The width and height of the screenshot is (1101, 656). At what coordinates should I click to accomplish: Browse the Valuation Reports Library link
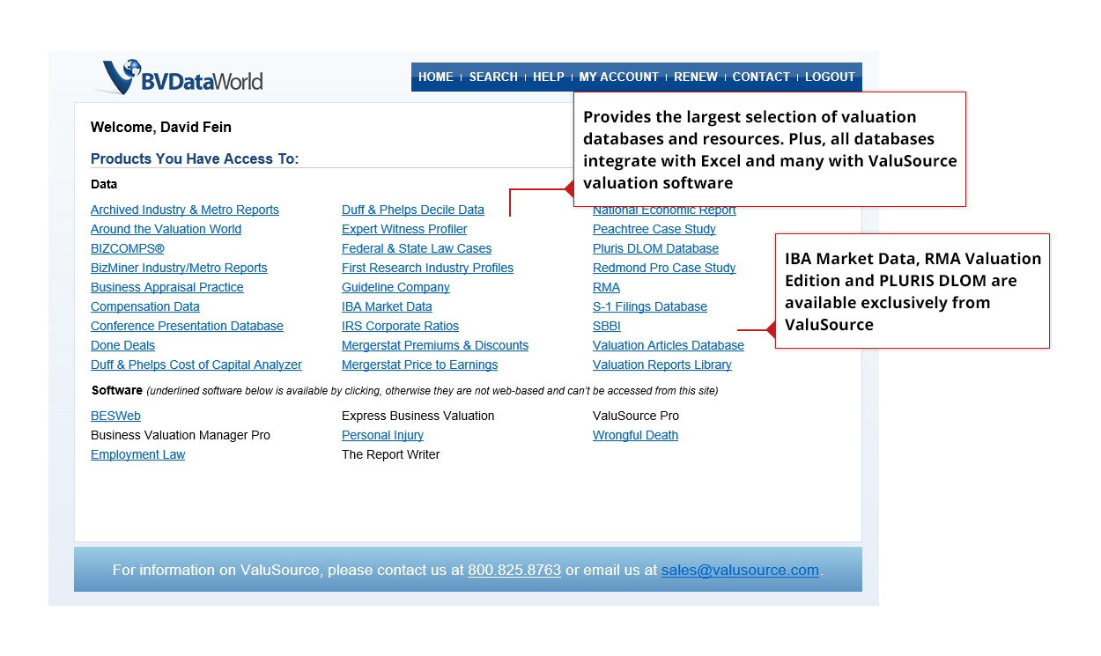[x=662, y=365]
